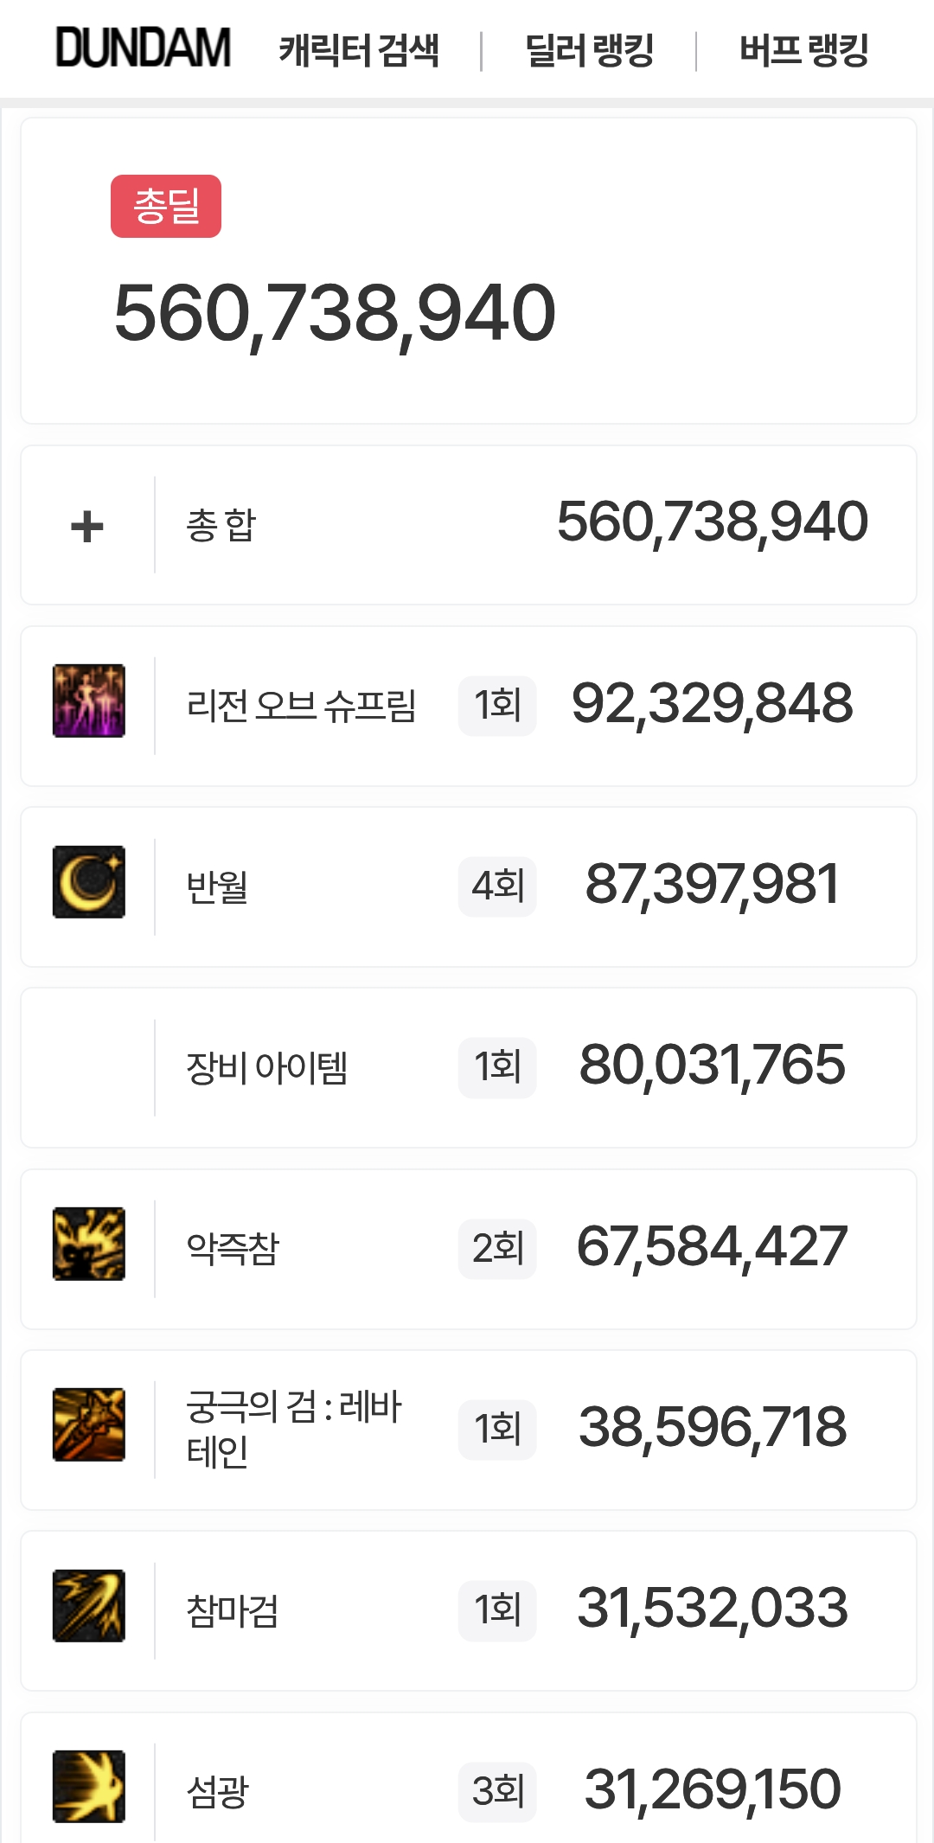Click the 1회 badge for 리전 오브 슈프림
Viewport: 934px width, 1843px height.
pyautogui.click(x=497, y=705)
